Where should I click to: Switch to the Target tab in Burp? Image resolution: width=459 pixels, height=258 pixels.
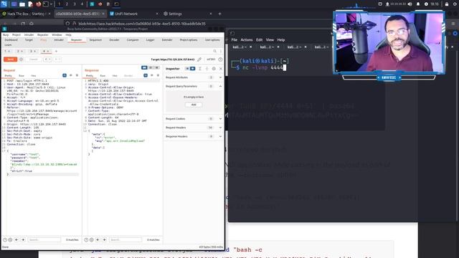[x=29, y=40]
